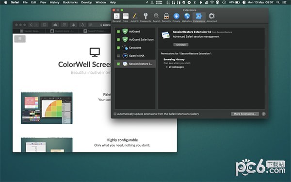Open the Websites preferences pane
The image size is (291, 182).
click(x=187, y=18)
